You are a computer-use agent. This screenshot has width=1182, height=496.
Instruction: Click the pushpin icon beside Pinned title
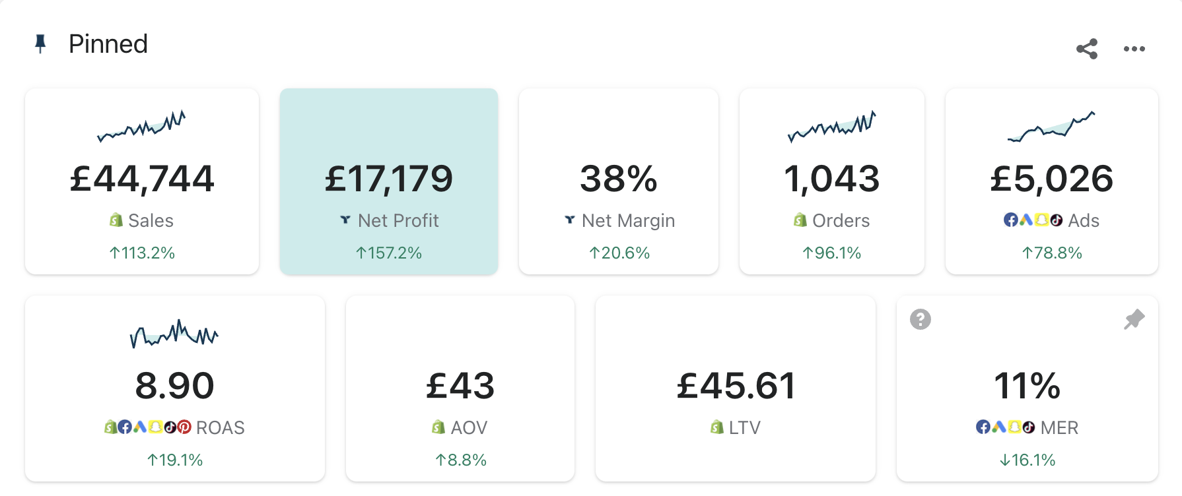pos(40,44)
